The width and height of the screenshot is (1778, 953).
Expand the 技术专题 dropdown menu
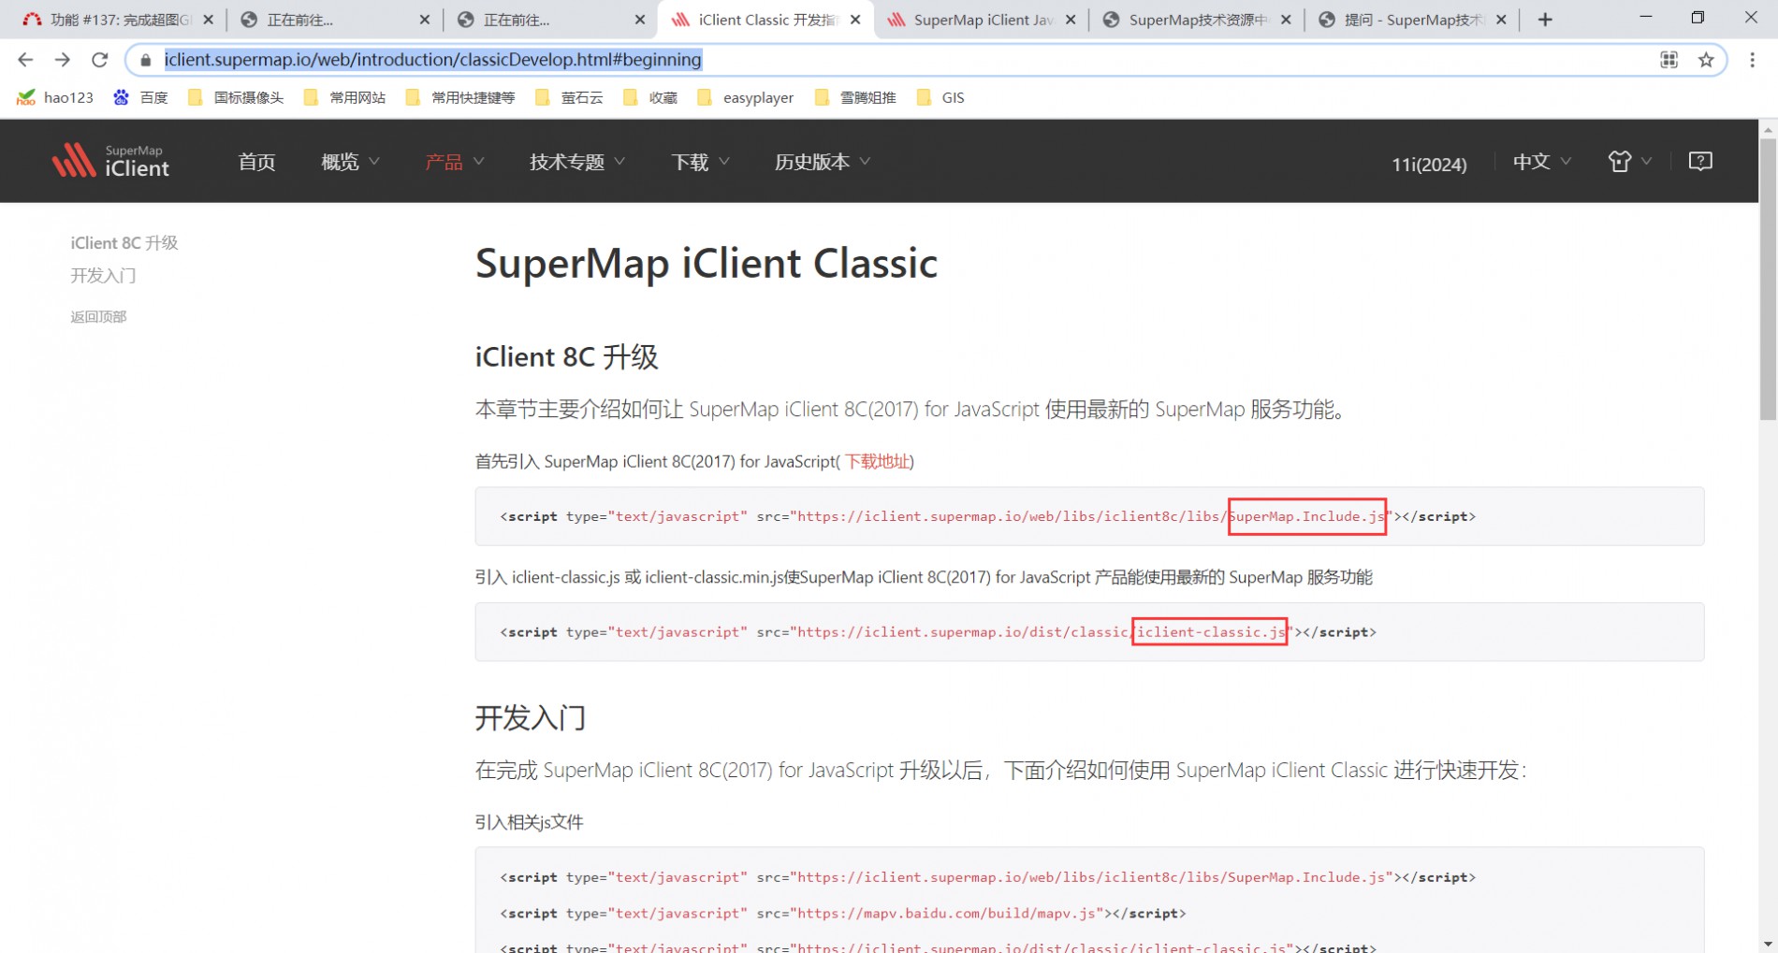(x=577, y=162)
